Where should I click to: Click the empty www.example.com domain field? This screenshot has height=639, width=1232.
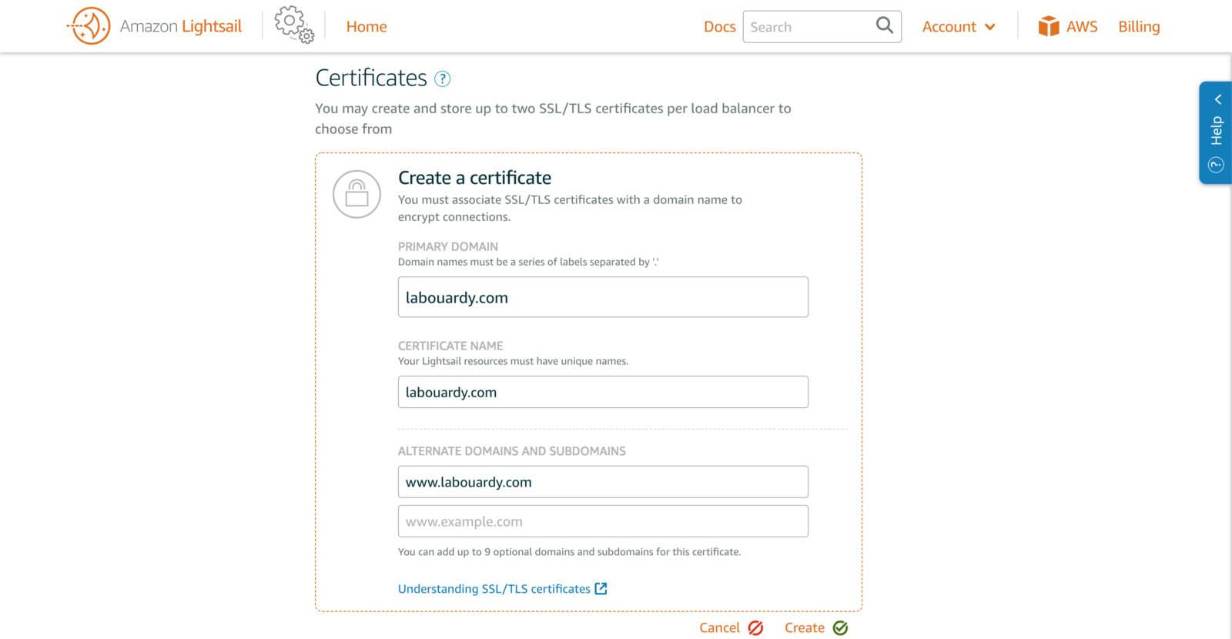pyautogui.click(x=603, y=521)
